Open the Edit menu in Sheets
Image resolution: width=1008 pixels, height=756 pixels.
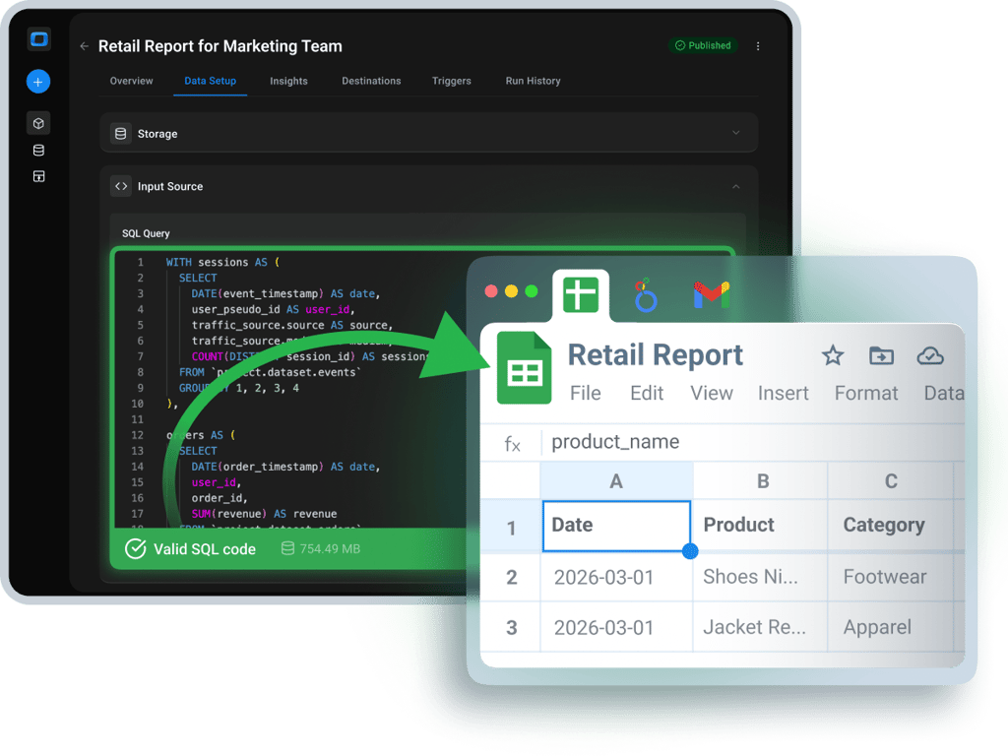646,393
